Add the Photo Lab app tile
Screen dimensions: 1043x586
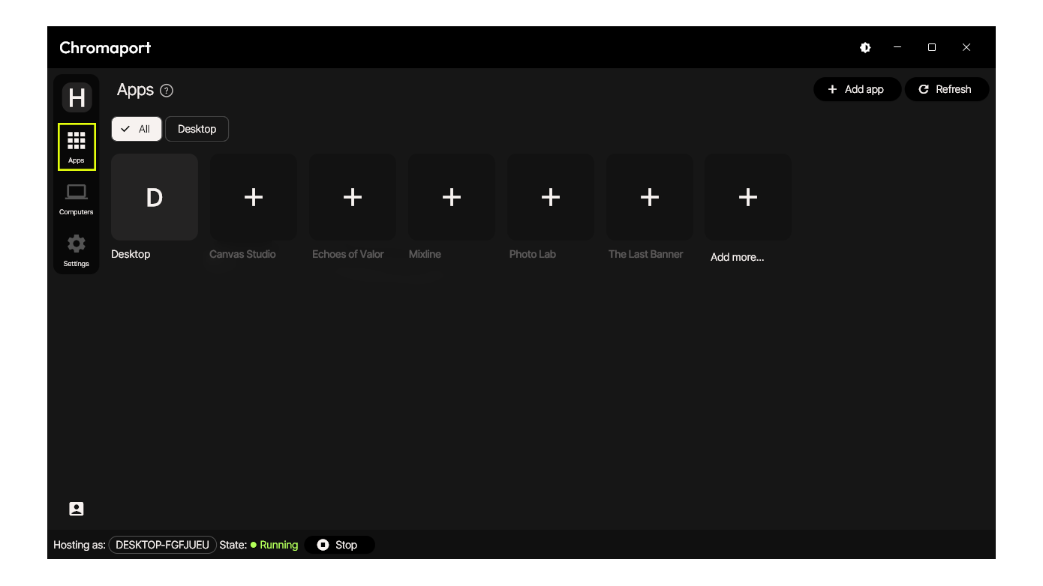551,197
